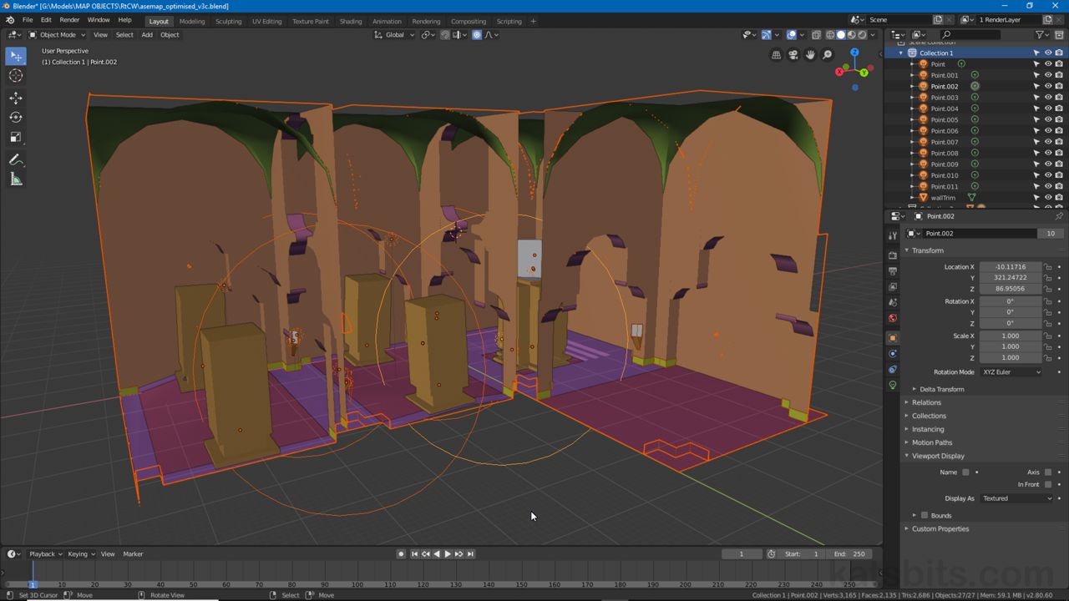Open the Render properties tab
This screenshot has width=1069, height=601.
[x=893, y=255]
